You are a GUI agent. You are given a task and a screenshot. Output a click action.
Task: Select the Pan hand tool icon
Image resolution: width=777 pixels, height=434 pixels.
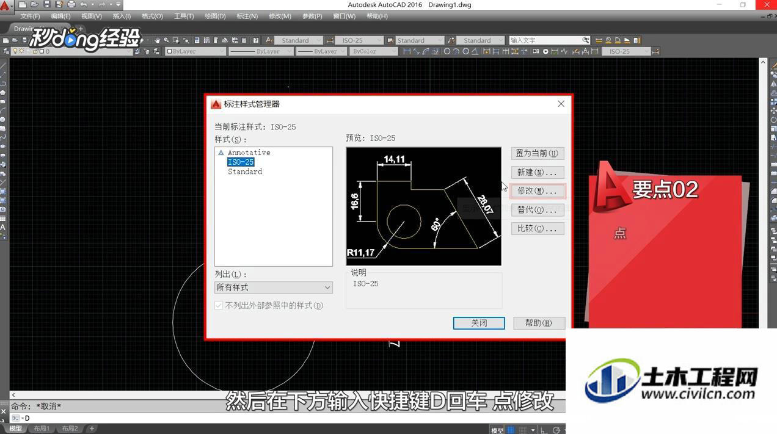pos(158,40)
